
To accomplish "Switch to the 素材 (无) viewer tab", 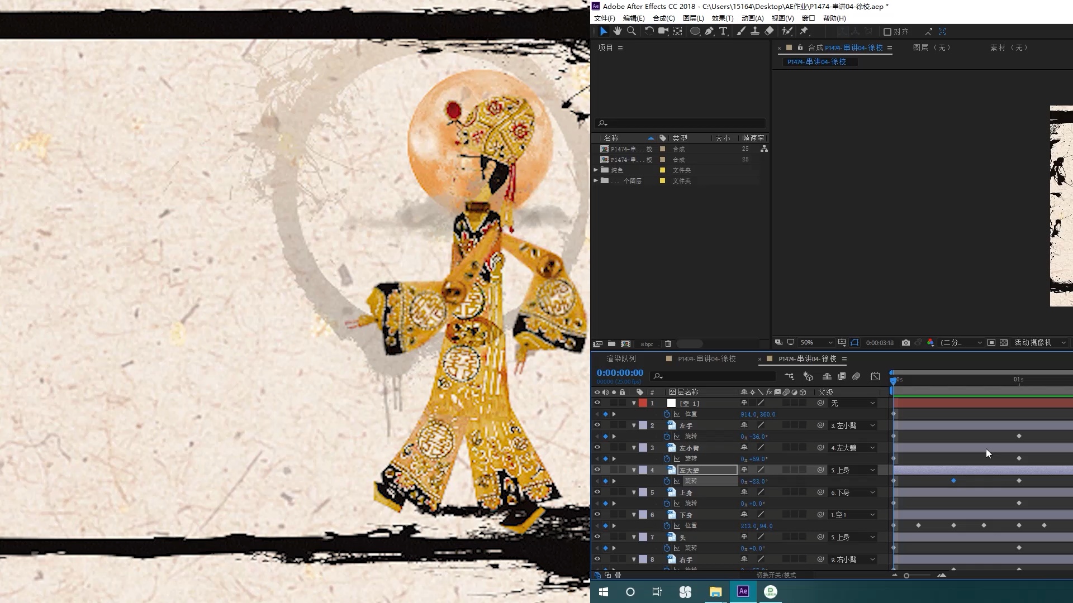I will coord(1009,48).
